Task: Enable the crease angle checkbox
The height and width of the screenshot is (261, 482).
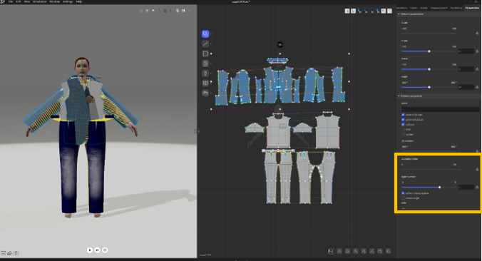Action: 403,198
